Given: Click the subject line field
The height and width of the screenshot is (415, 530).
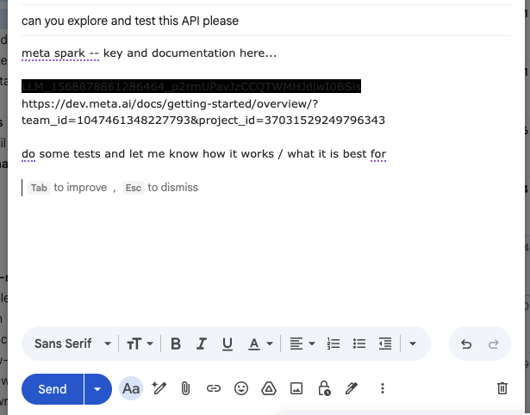Looking at the screenshot, I should coord(266,21).
